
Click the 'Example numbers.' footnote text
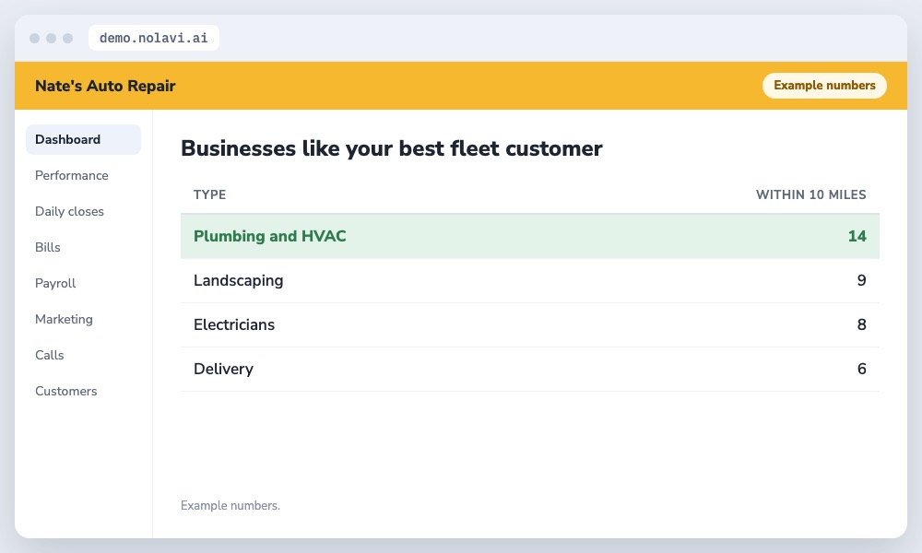click(230, 505)
